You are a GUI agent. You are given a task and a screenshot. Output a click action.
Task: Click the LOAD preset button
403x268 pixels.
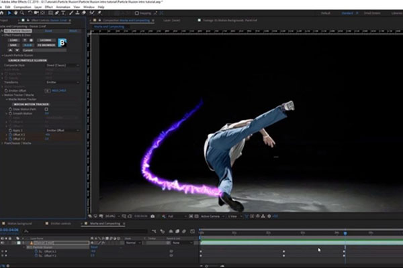(x=13, y=40)
